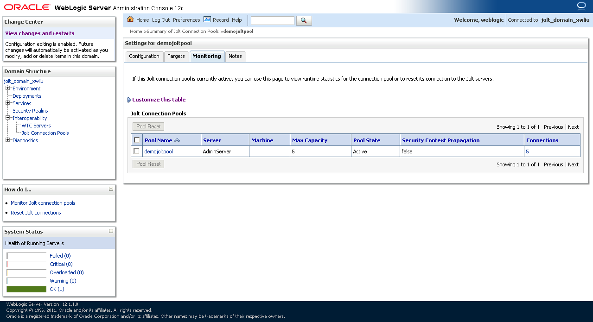Screen dimensions: 593x322
Task: Click the search input field
Action: (273, 20)
